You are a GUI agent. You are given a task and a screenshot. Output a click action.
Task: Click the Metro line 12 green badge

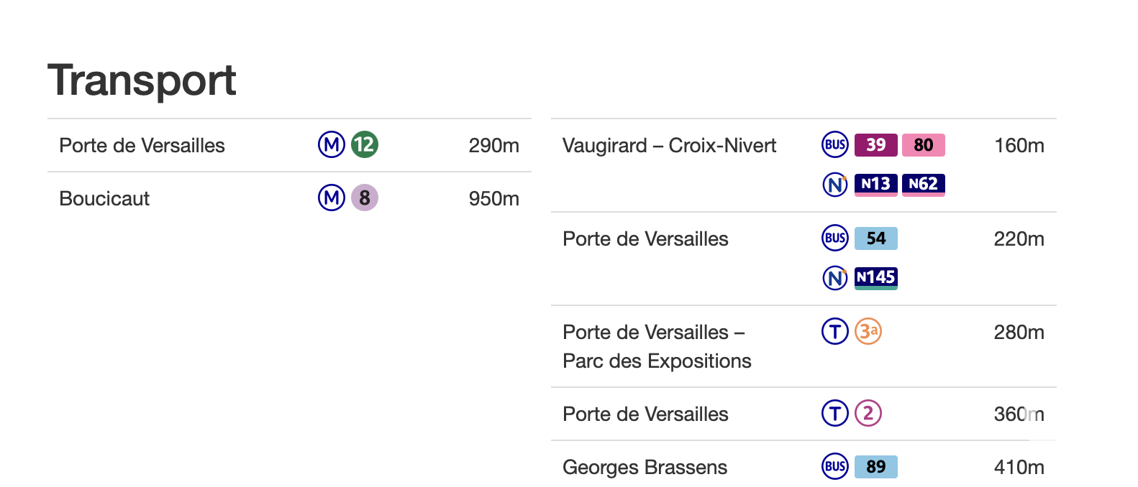point(365,145)
